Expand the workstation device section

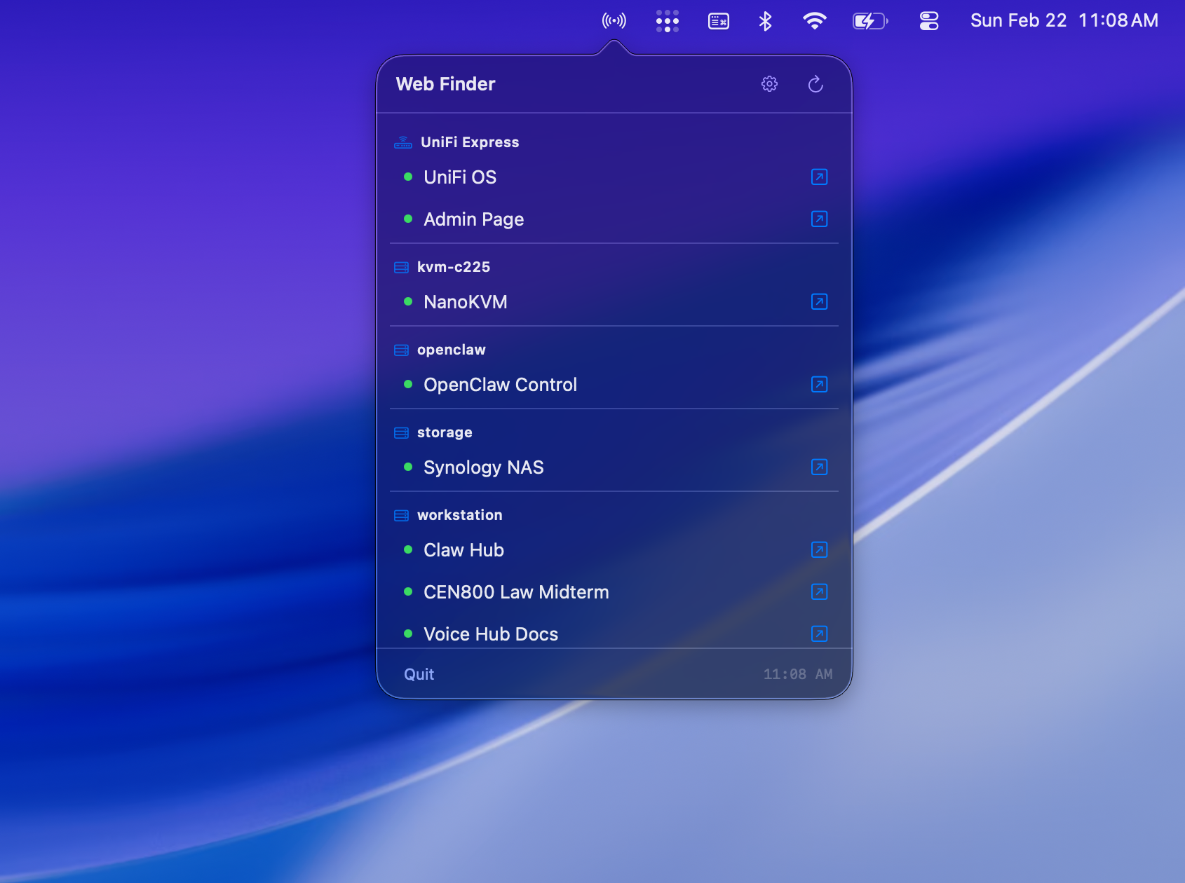459,515
